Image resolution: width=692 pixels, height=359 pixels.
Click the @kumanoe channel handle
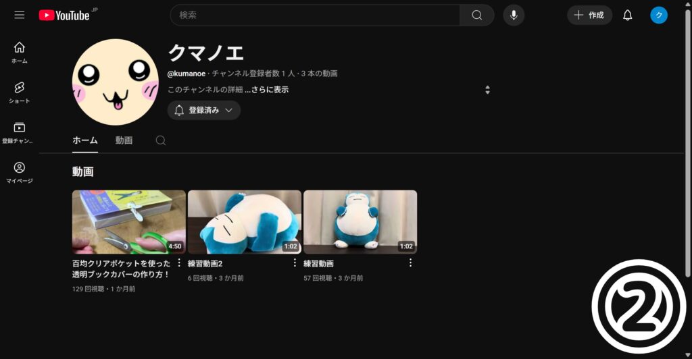[x=187, y=74]
